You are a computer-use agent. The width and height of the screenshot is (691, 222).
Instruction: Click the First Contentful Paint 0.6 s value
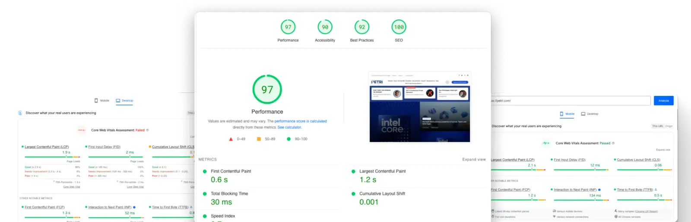(219, 180)
